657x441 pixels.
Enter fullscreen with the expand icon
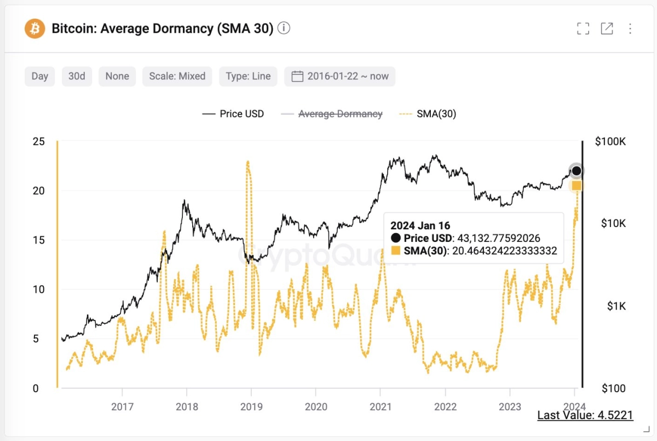(x=583, y=28)
